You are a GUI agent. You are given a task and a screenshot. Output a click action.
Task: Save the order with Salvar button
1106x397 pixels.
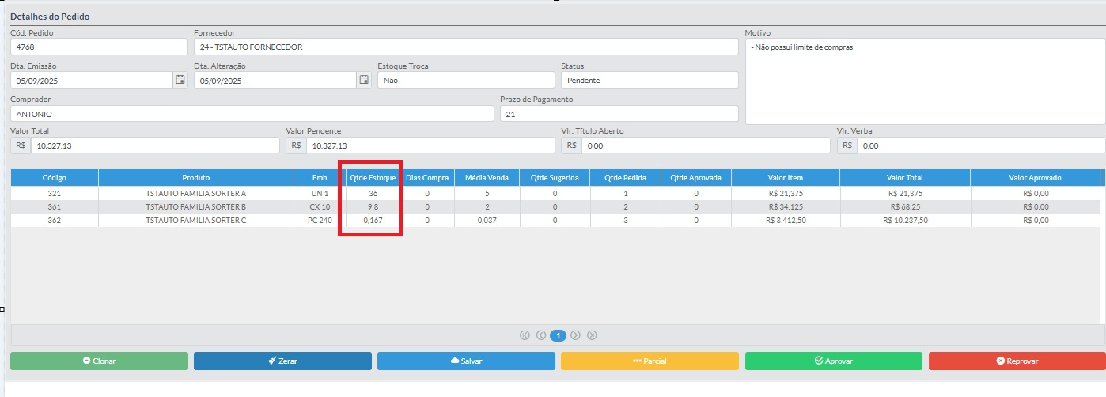(x=466, y=361)
